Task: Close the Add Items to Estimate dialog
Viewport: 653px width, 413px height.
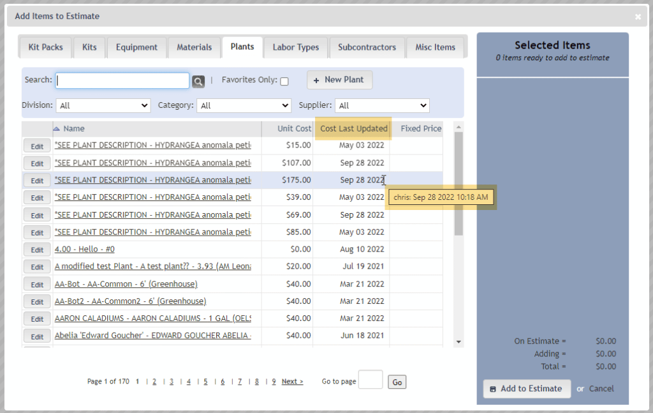Action: coord(638,17)
